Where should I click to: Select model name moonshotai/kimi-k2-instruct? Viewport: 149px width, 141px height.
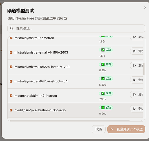pos(36,96)
